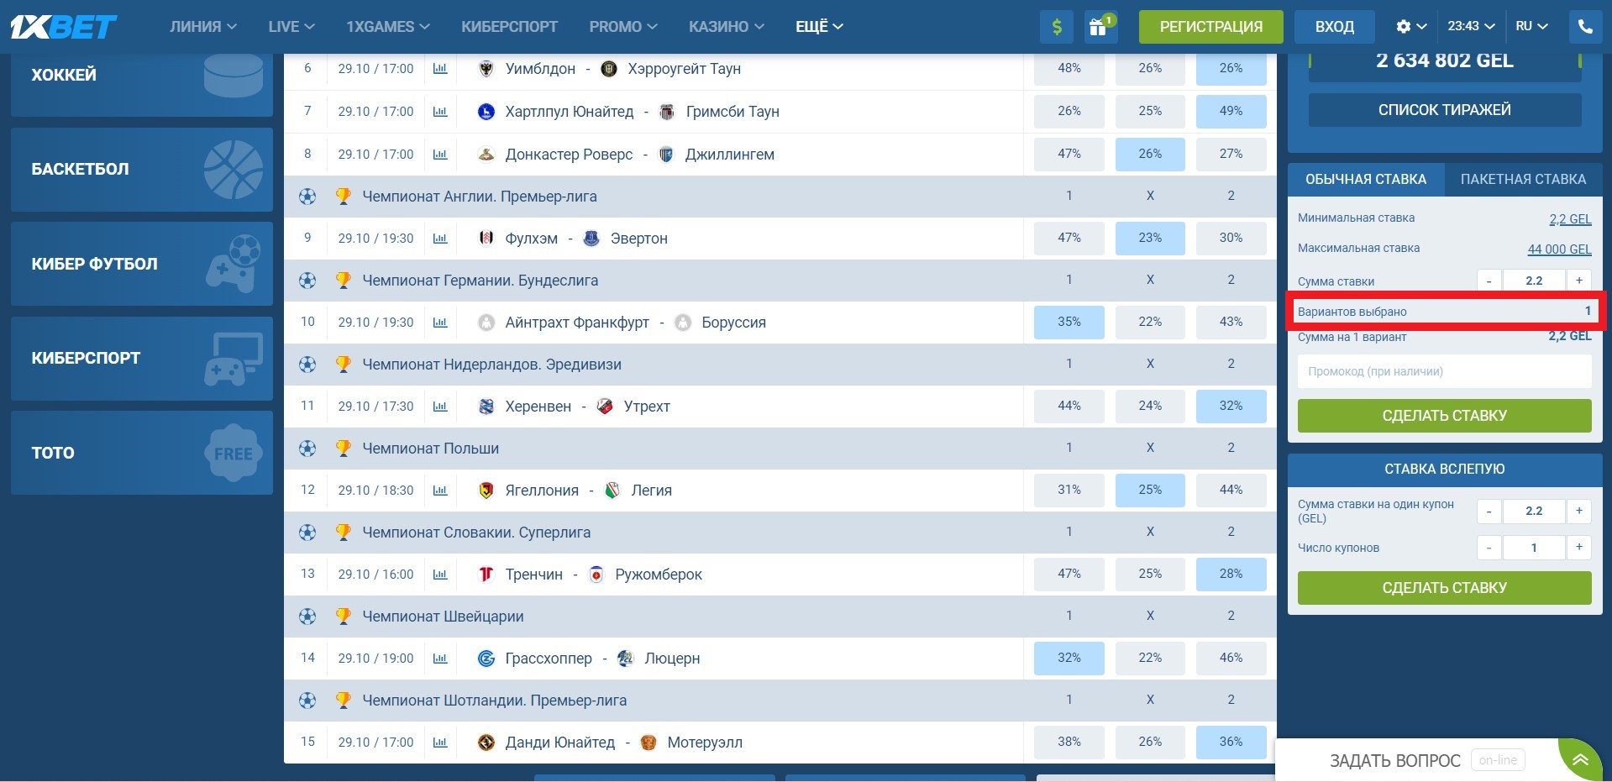Viewport: 1612px width, 782px height.
Task: Click football icon beside Чемпионат Нидерландов. Эредивизи
Action: pos(307,365)
